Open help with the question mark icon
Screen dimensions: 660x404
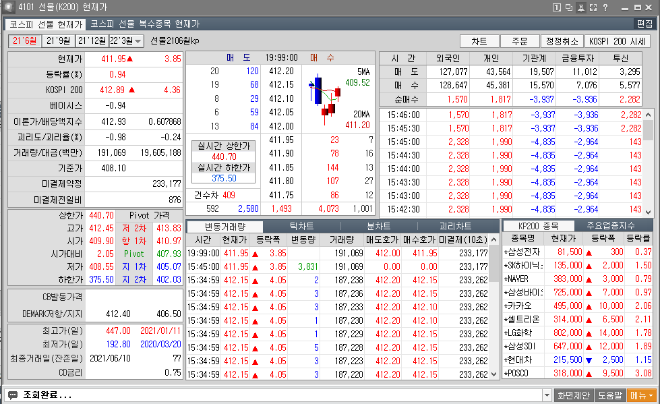[605, 7]
